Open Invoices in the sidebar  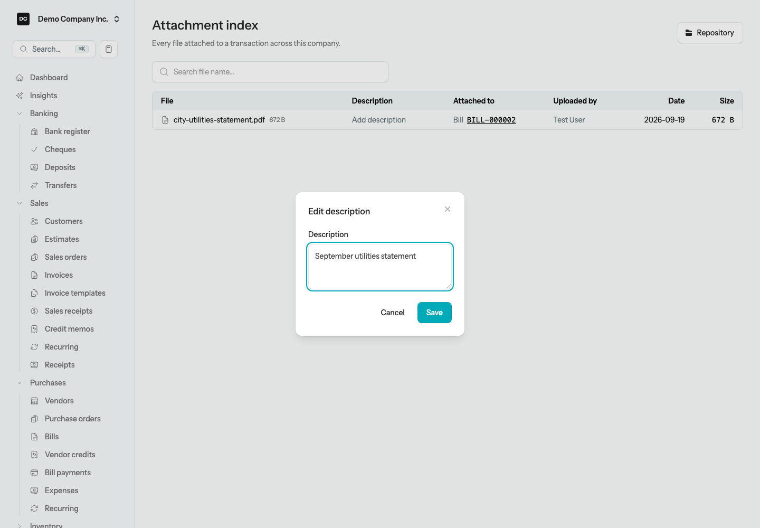pyautogui.click(x=59, y=275)
